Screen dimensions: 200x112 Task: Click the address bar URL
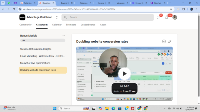tap(69, 9)
